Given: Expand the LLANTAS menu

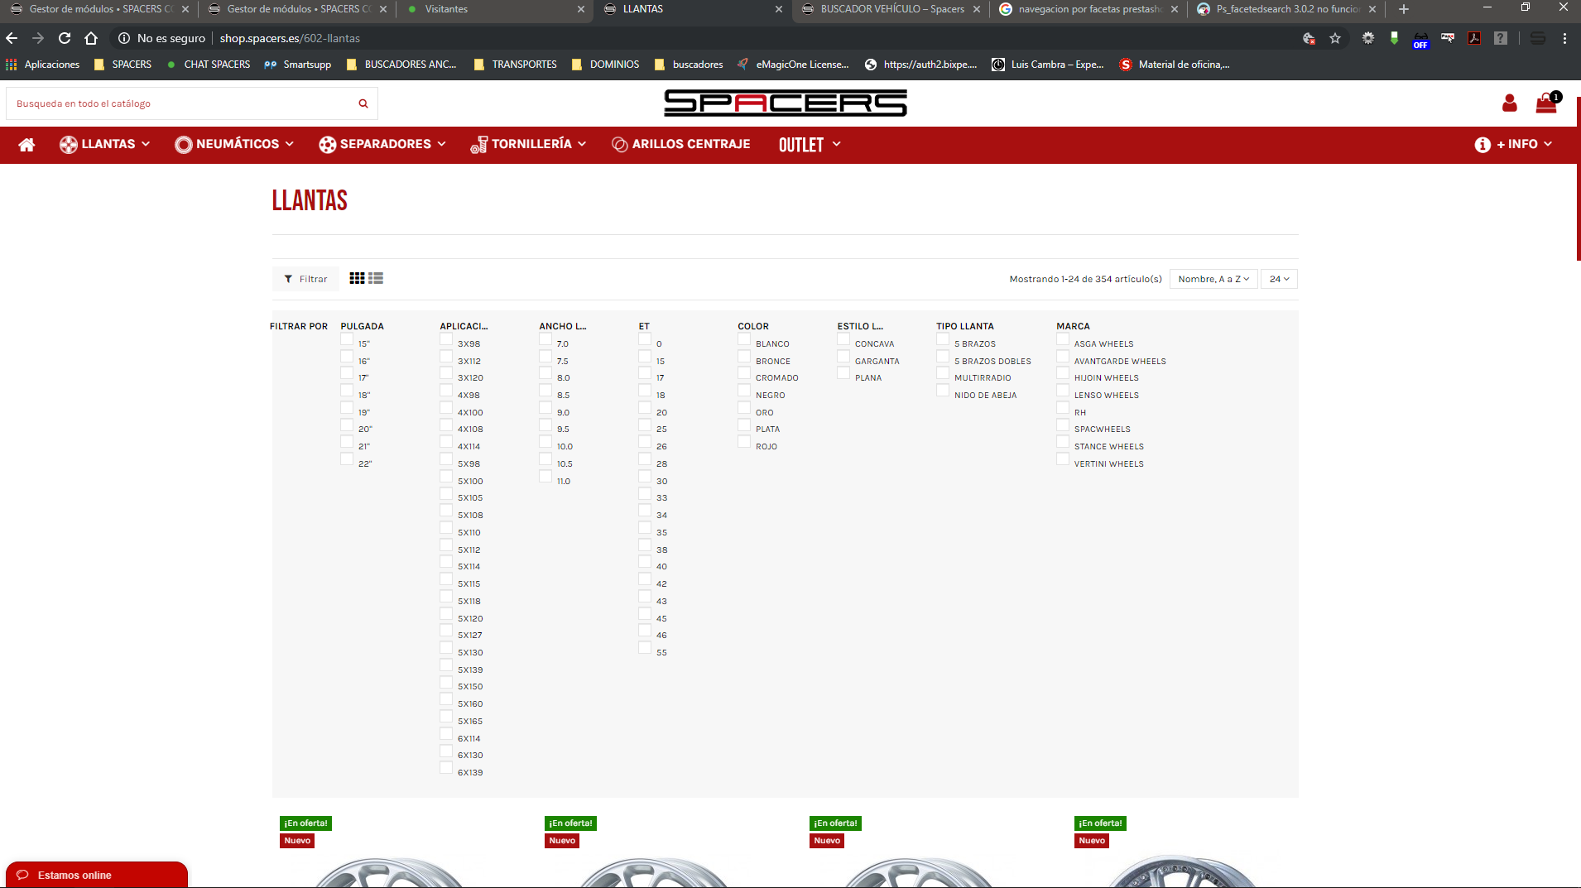Looking at the screenshot, I should [x=105, y=145].
